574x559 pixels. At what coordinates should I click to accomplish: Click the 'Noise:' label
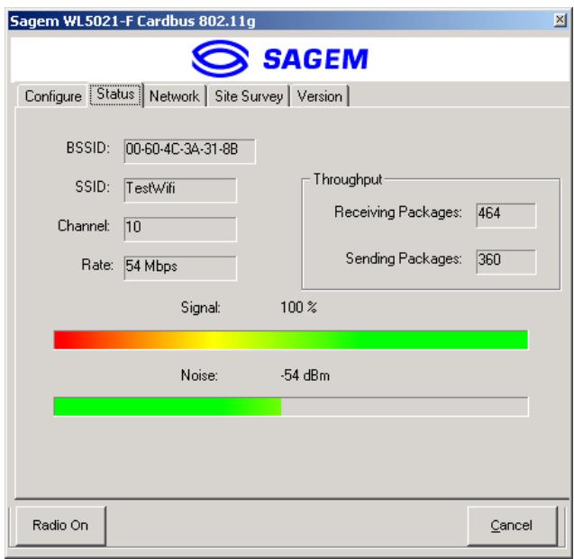tap(199, 375)
